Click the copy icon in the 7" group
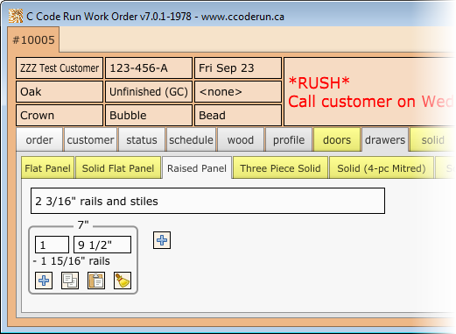This screenshot has height=334, width=456. (x=70, y=281)
